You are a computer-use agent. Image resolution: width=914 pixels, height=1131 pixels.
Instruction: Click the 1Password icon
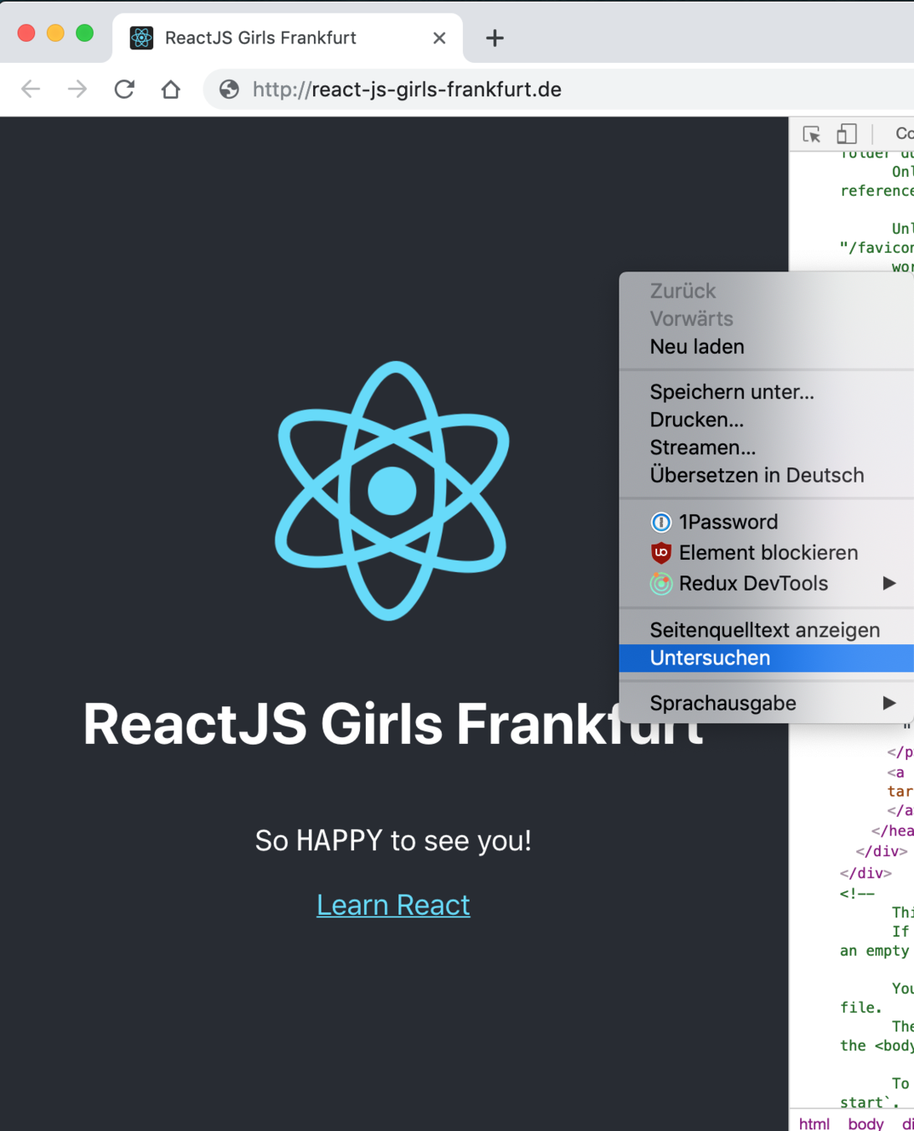[x=661, y=522]
